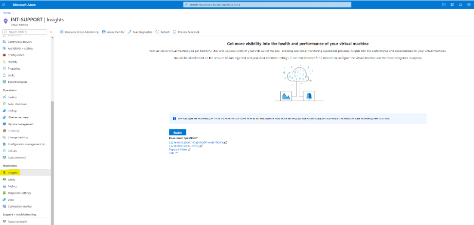Click Provide Feedback
This screenshot has width=474, height=225.
pos(186,32)
